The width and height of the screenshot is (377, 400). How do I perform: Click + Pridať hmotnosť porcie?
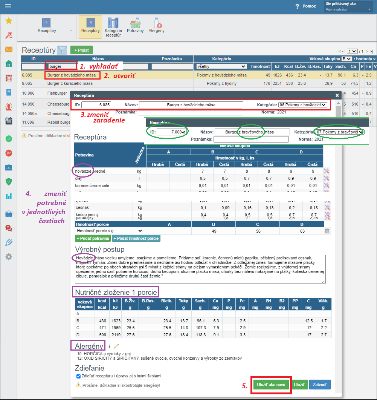tap(136, 238)
